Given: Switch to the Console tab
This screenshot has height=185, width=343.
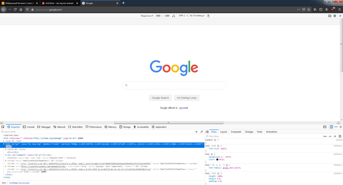Looking at the screenshot, I should tap(29, 127).
